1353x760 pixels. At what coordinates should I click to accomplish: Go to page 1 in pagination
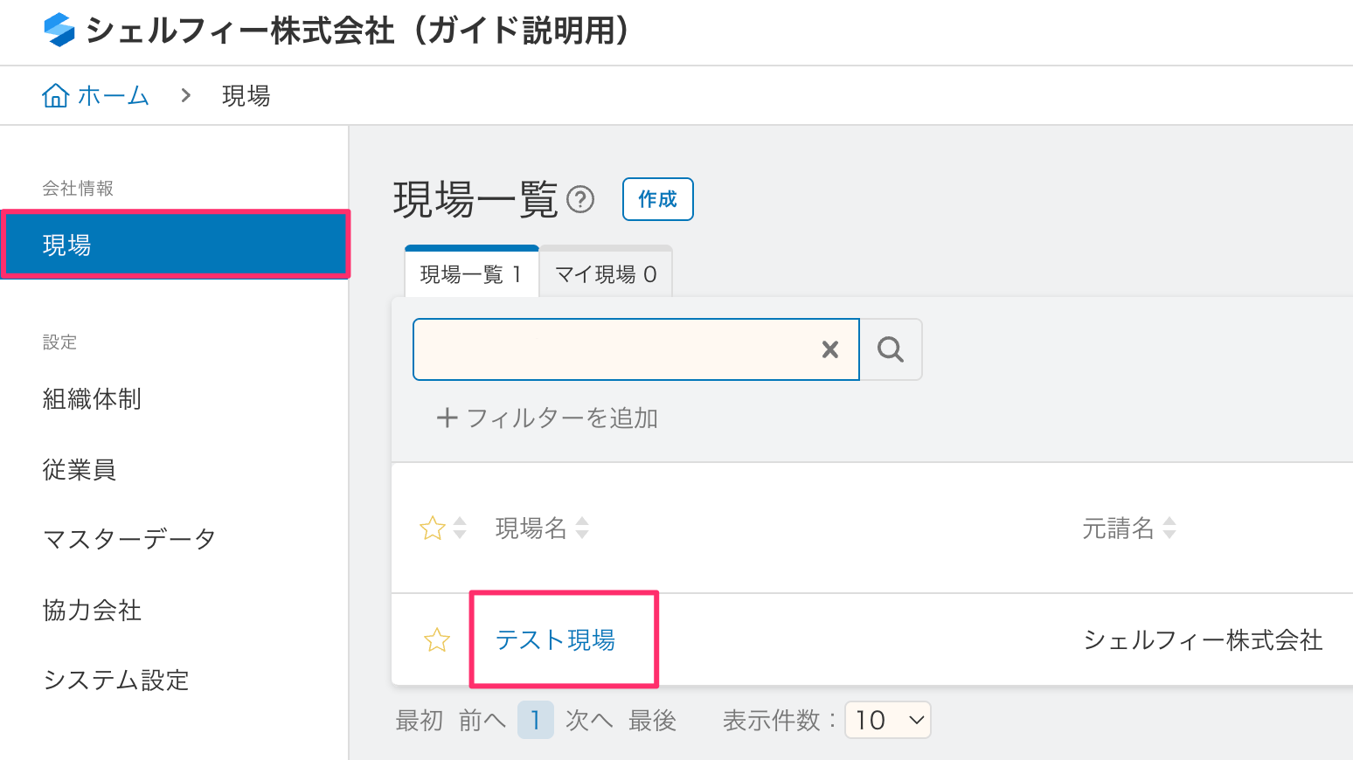coord(535,721)
